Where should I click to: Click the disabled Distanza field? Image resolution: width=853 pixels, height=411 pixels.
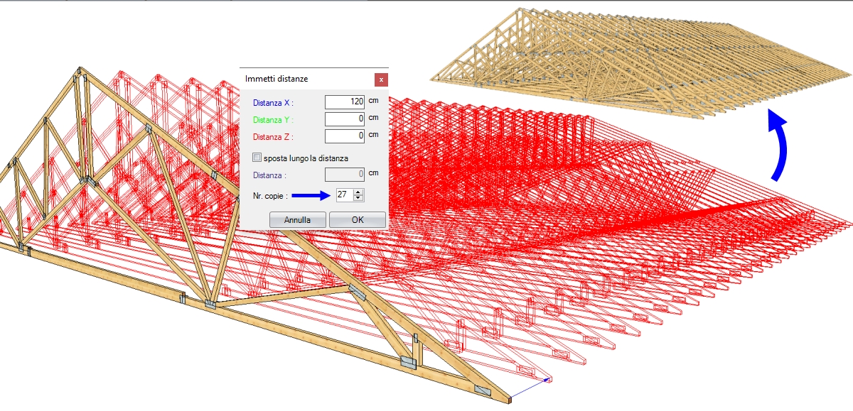[344, 174]
